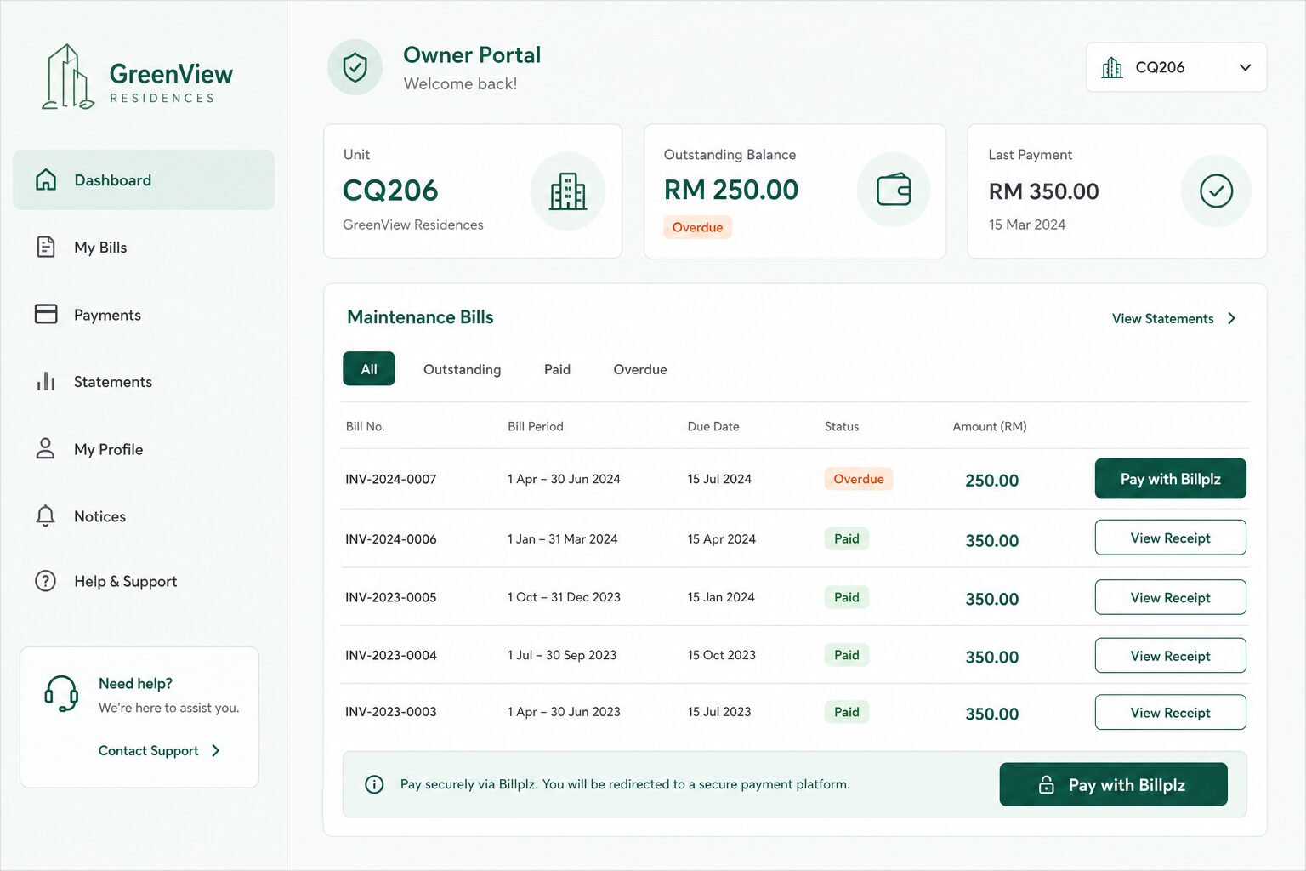Click the Payments card icon
1306x871 pixels.
46,314
